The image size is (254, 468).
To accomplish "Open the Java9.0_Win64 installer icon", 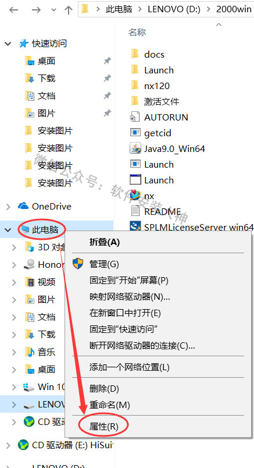I will [x=135, y=148].
